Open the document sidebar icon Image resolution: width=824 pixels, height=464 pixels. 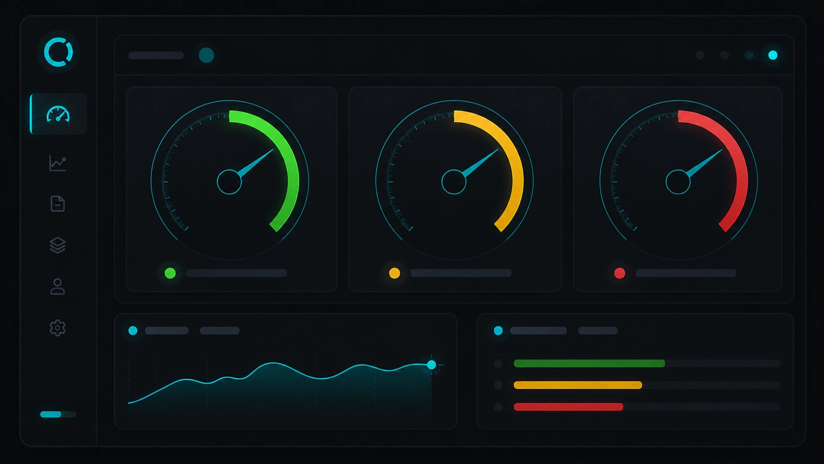[x=58, y=204]
